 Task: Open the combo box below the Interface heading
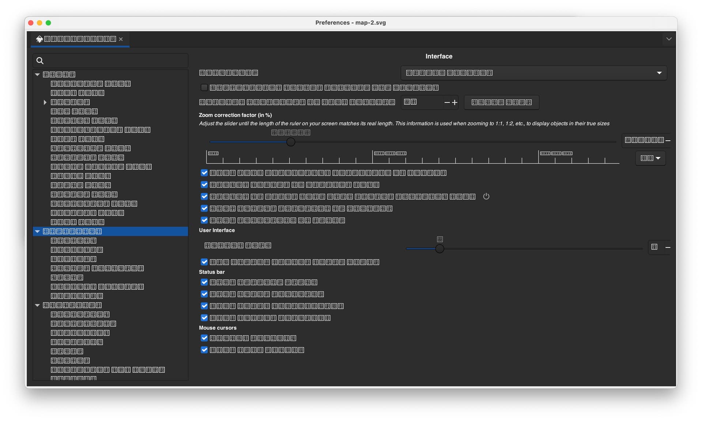coord(534,73)
